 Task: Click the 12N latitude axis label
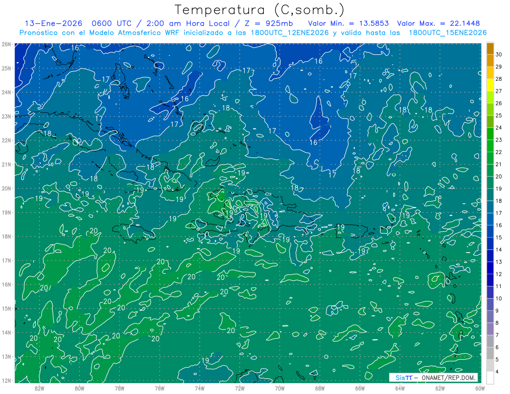pyautogui.click(x=6, y=380)
